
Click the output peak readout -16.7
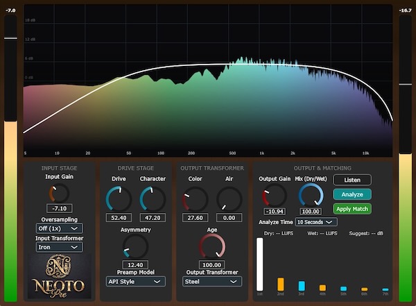[x=406, y=10]
